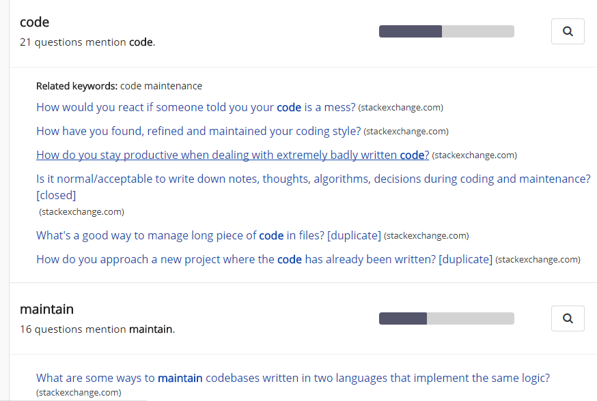Select the 'maintain' keyword heading
Image resolution: width=597 pixels, height=401 pixels.
pos(46,309)
